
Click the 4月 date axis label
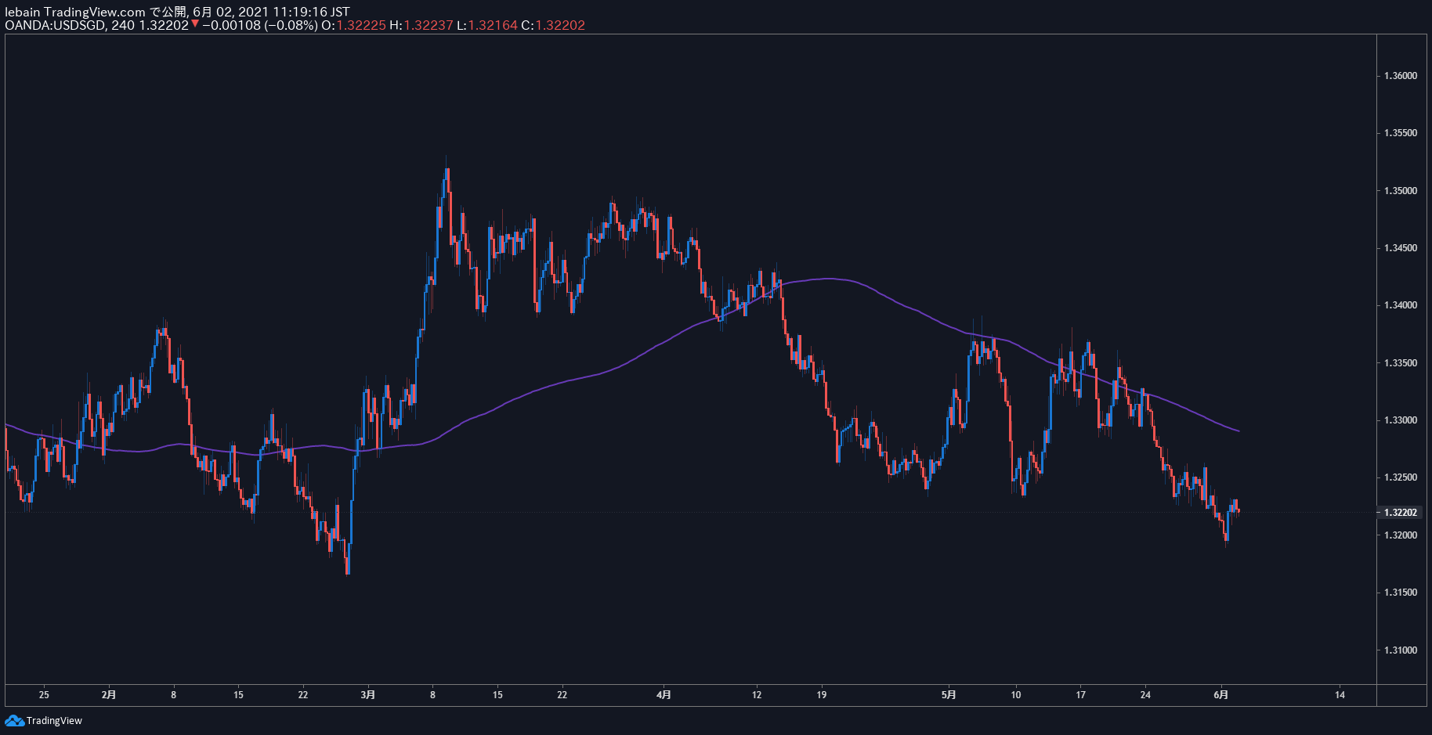(664, 694)
